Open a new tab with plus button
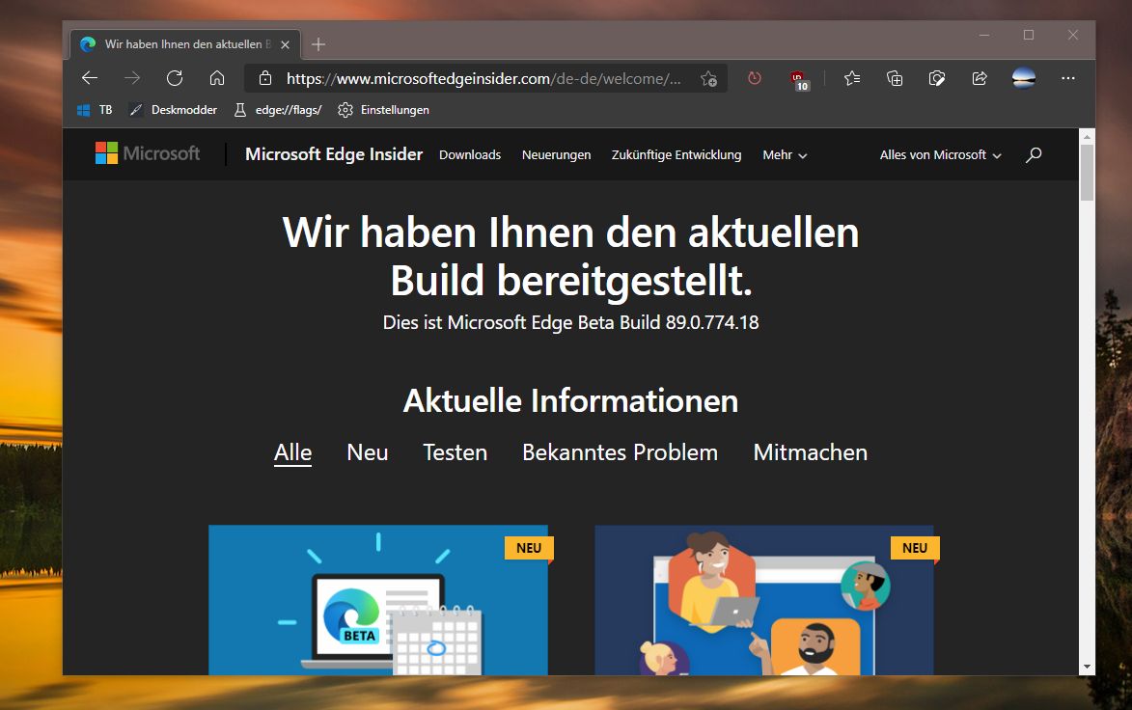 tap(318, 44)
